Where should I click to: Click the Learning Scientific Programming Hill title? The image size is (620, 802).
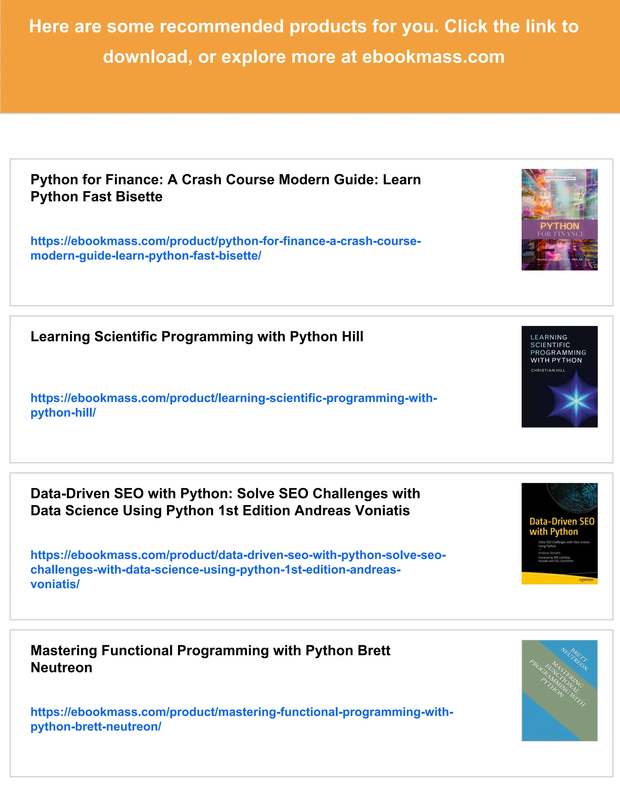[197, 337]
